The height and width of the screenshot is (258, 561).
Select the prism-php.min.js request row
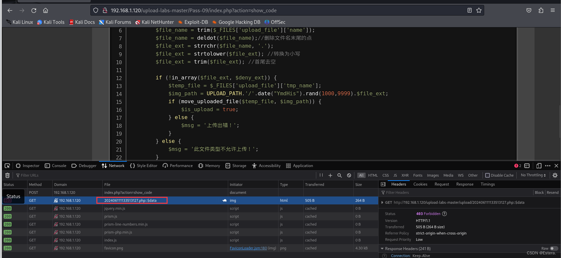(190, 232)
